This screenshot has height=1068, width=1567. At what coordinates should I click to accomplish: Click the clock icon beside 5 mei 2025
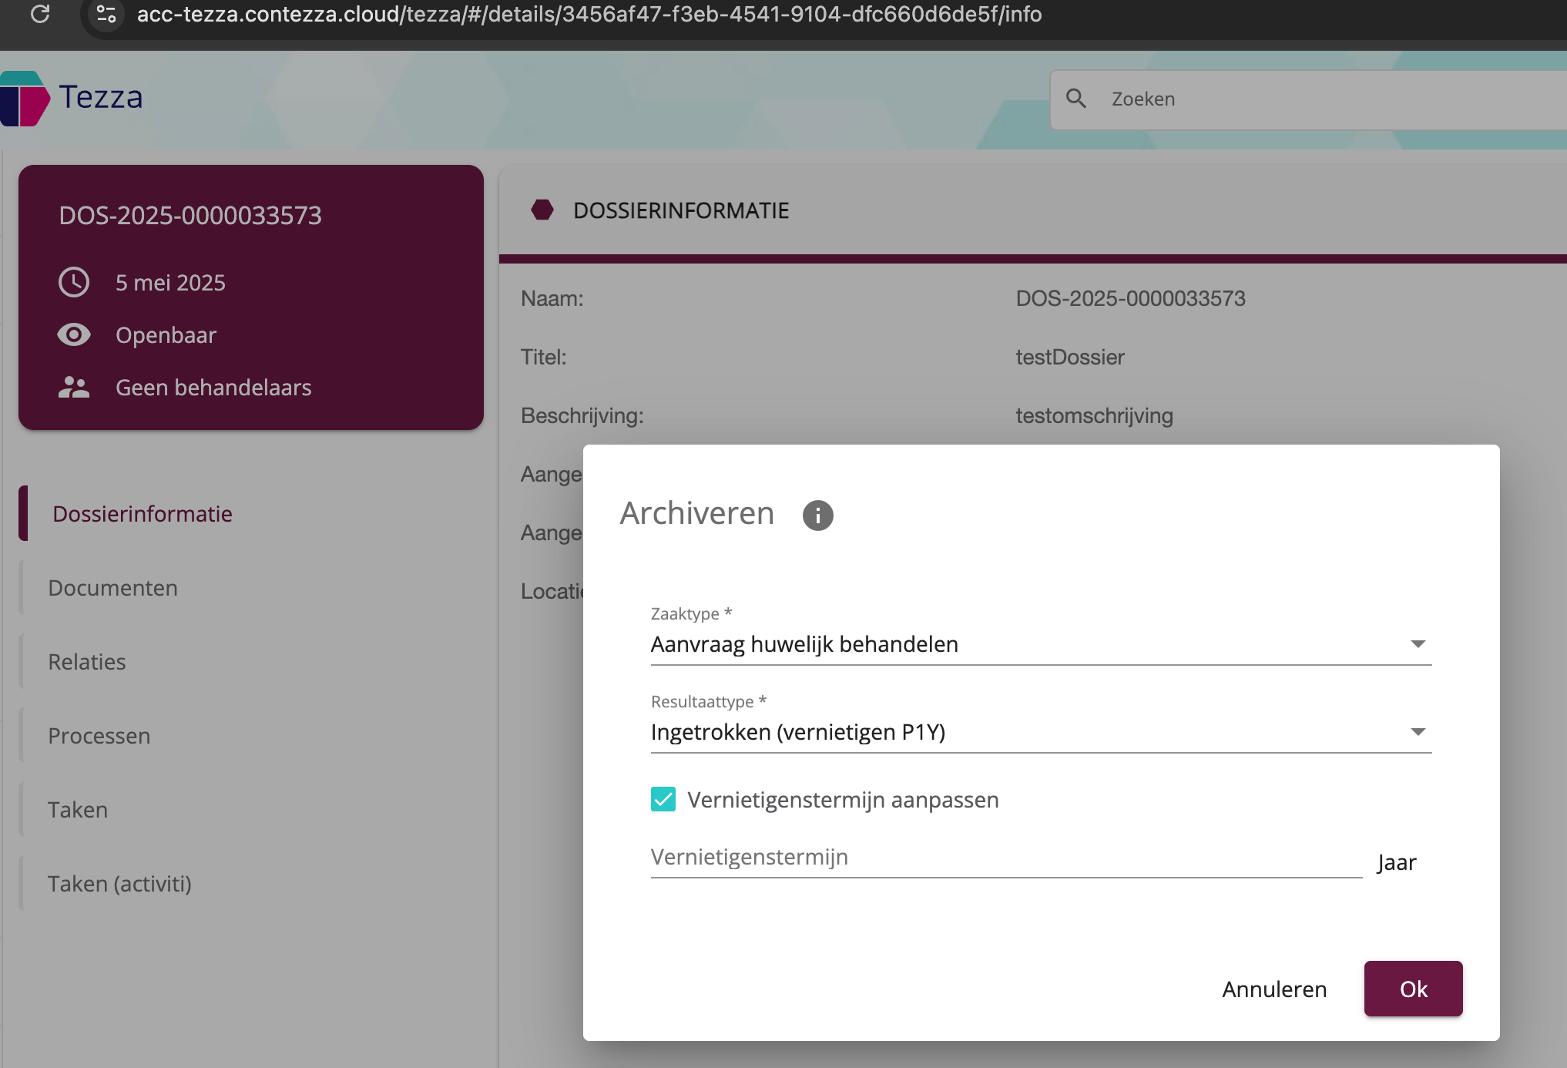[74, 283]
